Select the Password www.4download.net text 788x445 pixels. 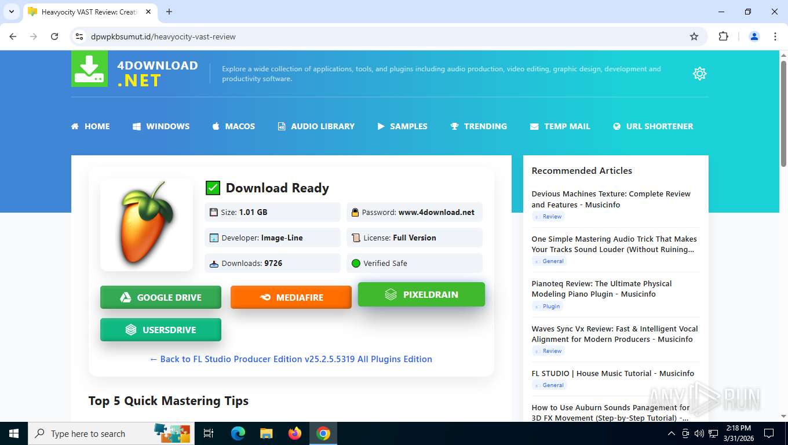pos(436,212)
